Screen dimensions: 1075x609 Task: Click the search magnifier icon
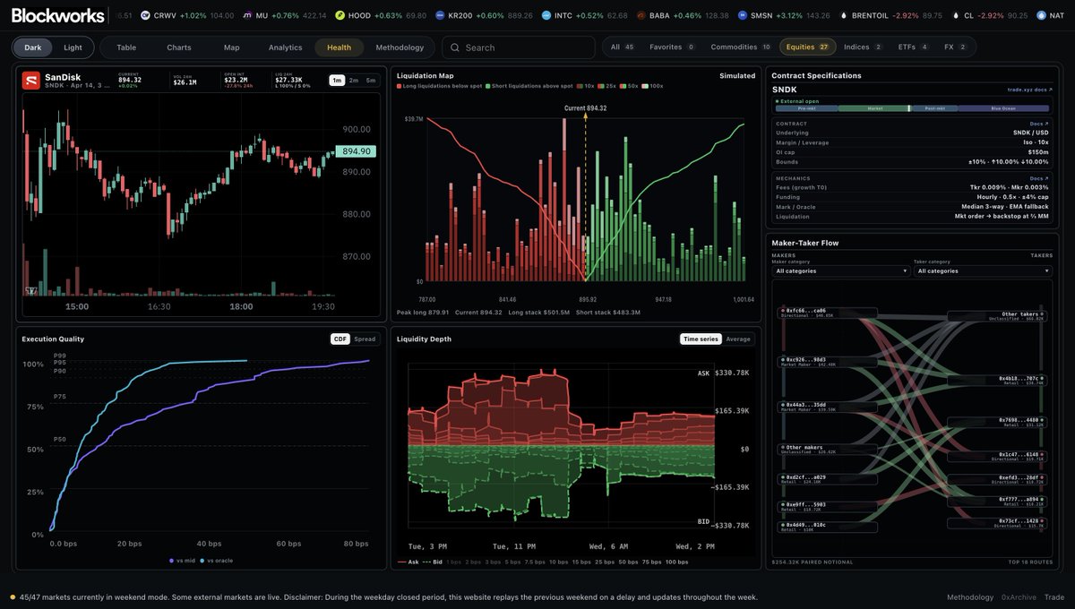coord(455,47)
